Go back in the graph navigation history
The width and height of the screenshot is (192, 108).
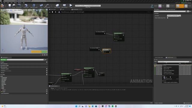(x=52, y=12)
